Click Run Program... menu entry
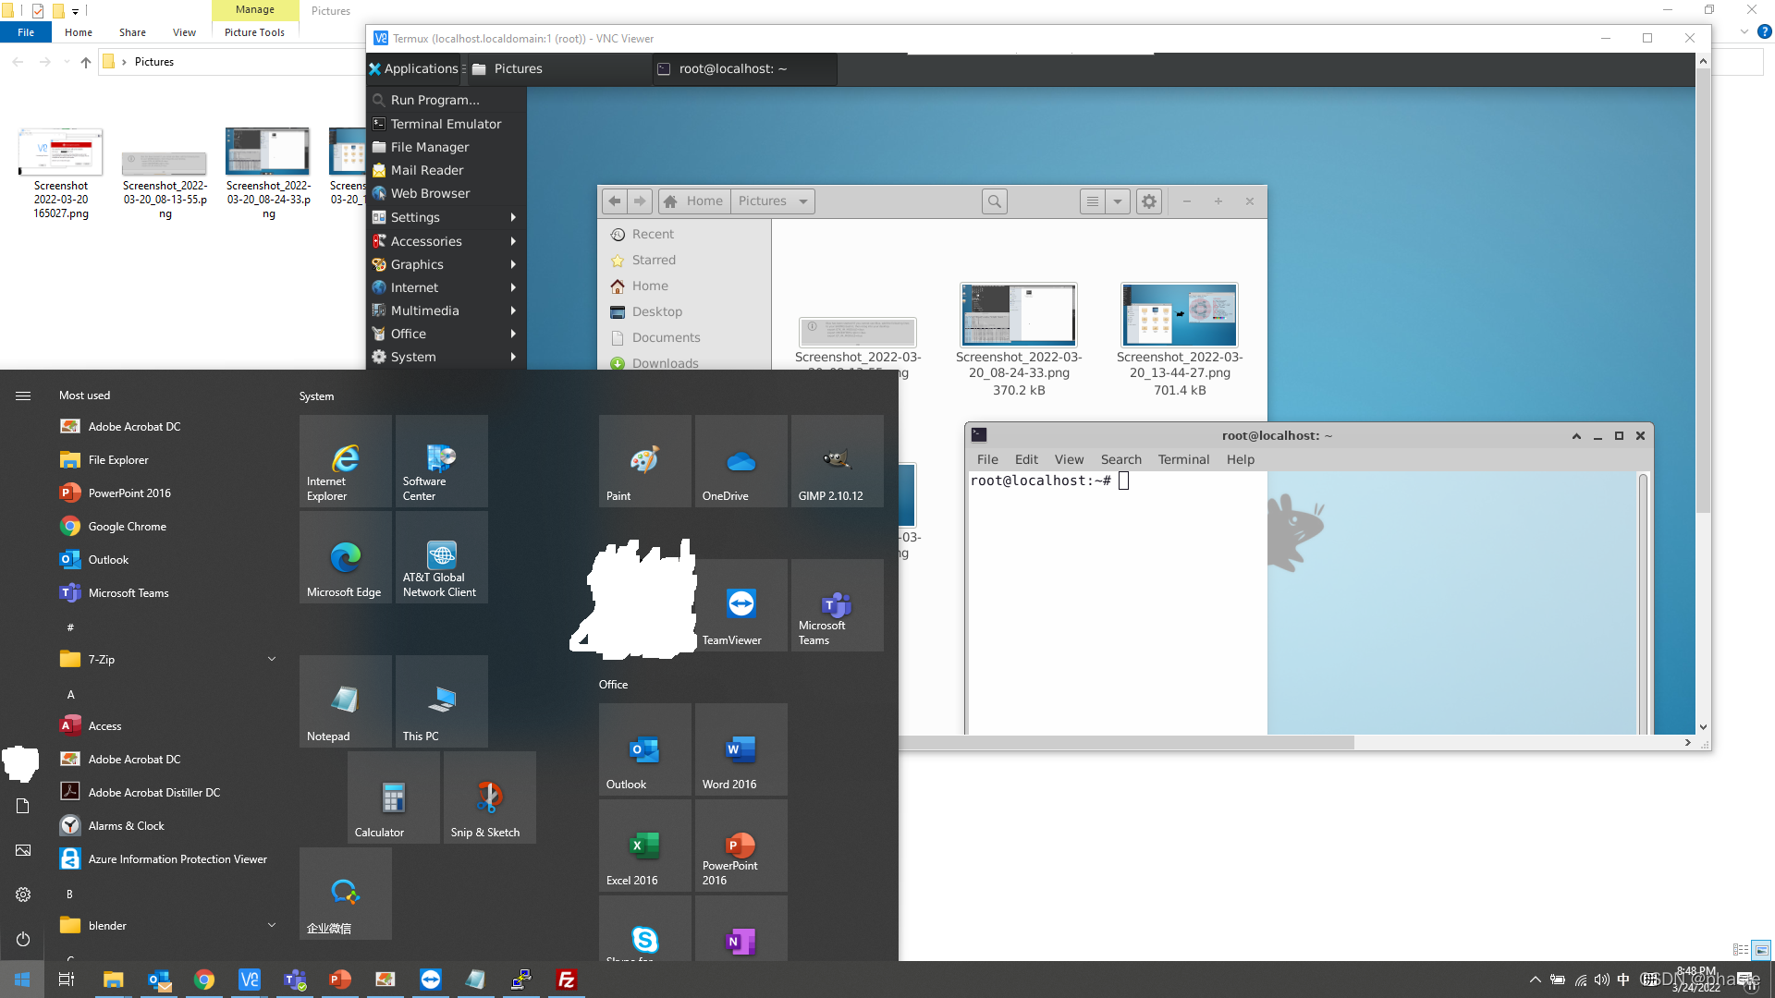This screenshot has width=1775, height=998. 435,100
